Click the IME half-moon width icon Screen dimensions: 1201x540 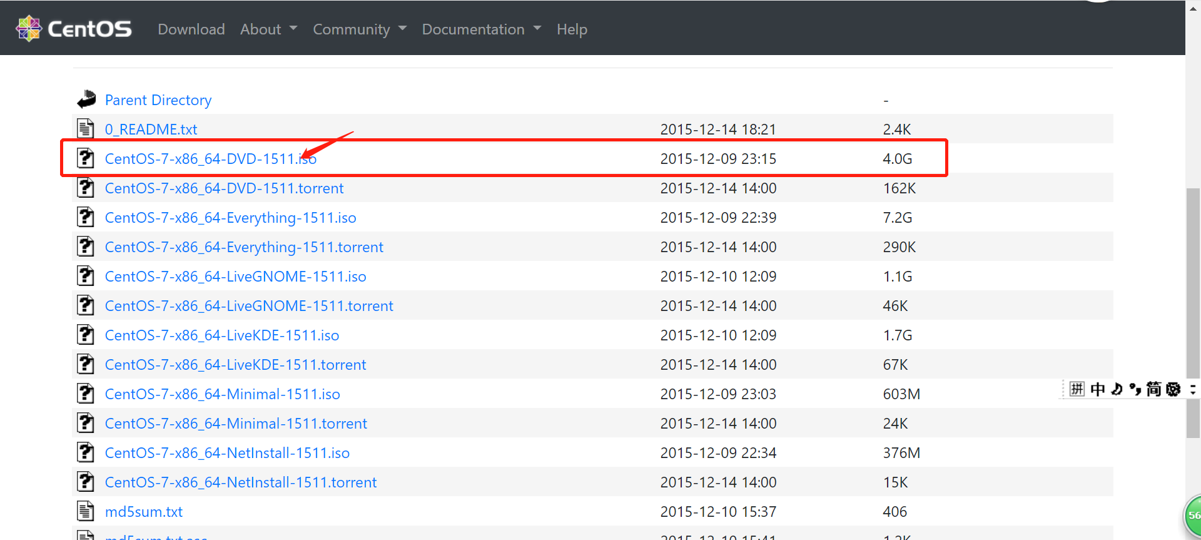click(x=1117, y=389)
